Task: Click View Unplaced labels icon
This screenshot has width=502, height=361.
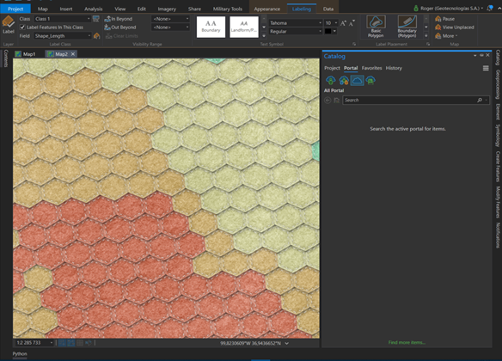Action: pos(438,28)
